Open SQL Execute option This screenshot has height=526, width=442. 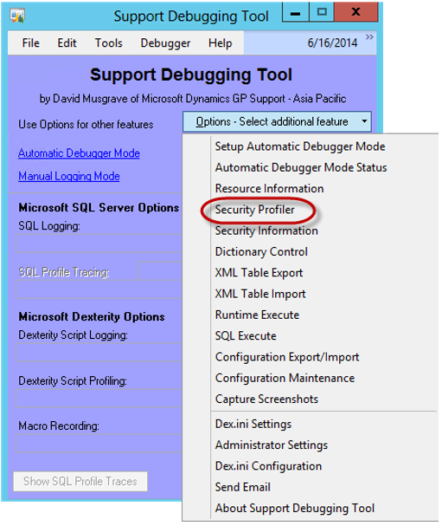pos(246,336)
